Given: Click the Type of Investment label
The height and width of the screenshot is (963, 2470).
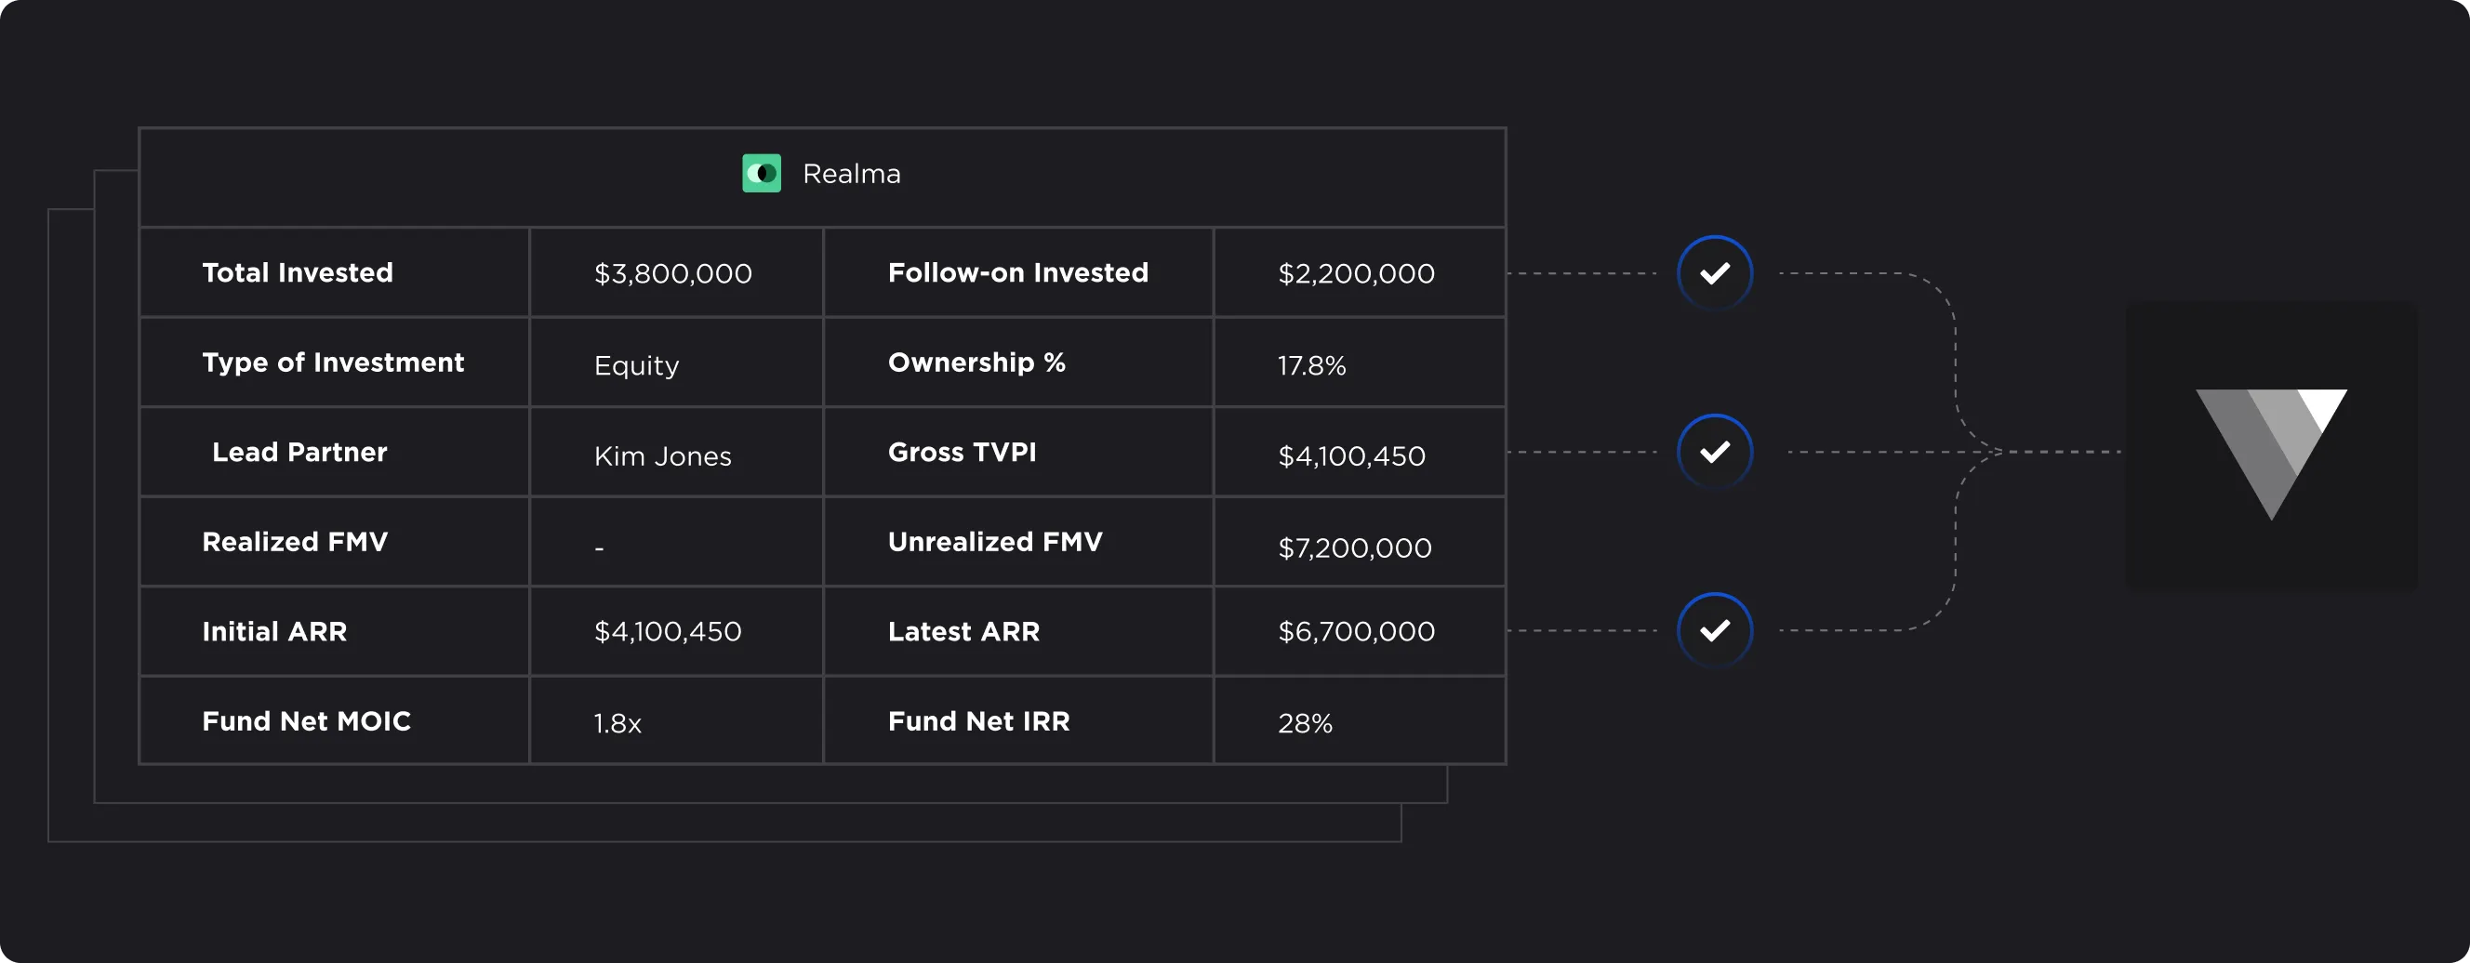Looking at the screenshot, I should click(x=333, y=363).
